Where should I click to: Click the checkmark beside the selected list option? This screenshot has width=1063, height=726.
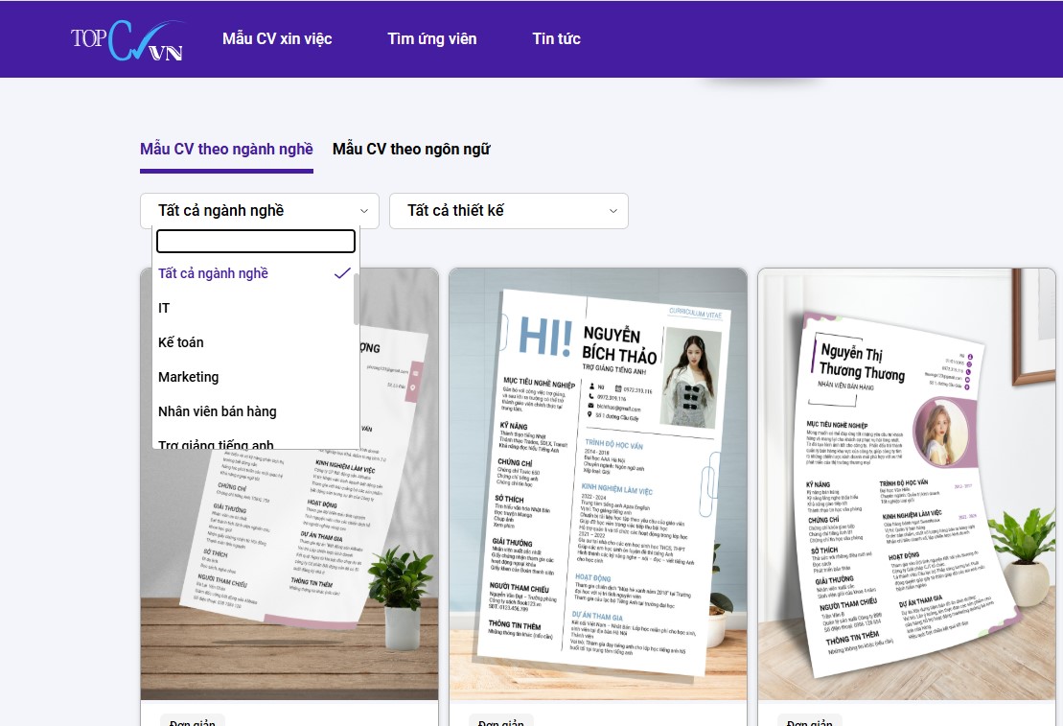342,273
